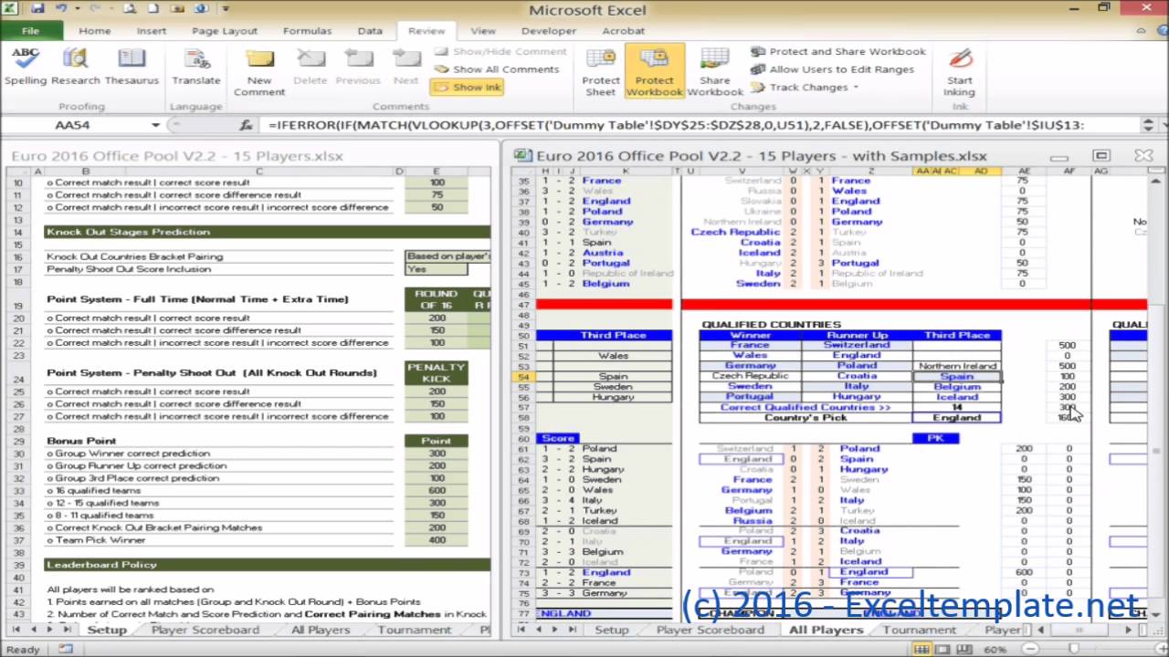
Task: Open the Name Box dropdown arrow
Action: (x=155, y=125)
